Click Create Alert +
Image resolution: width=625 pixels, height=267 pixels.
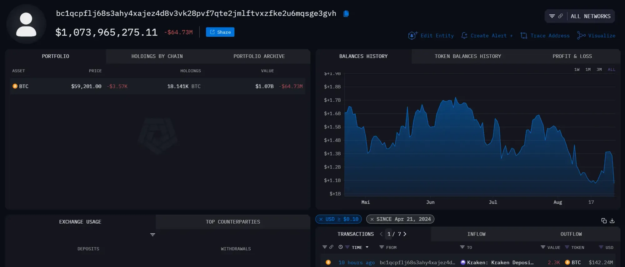point(492,36)
